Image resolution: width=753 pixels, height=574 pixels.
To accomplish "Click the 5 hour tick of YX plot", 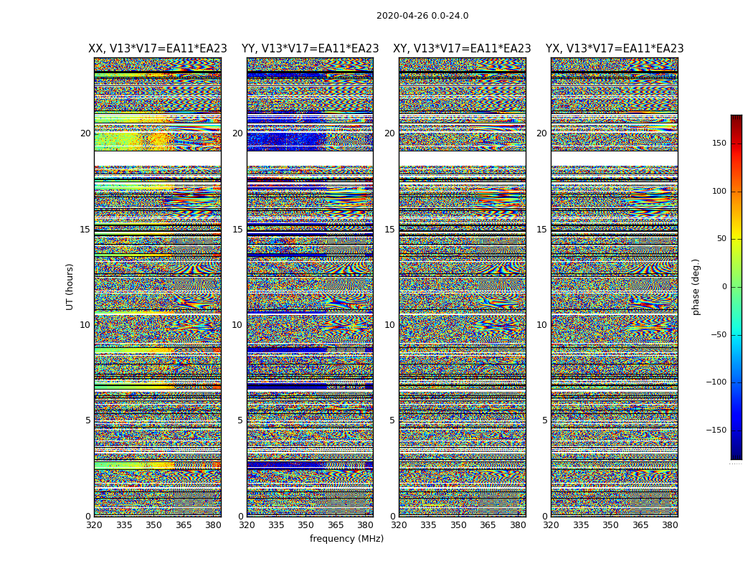I will tap(544, 420).
